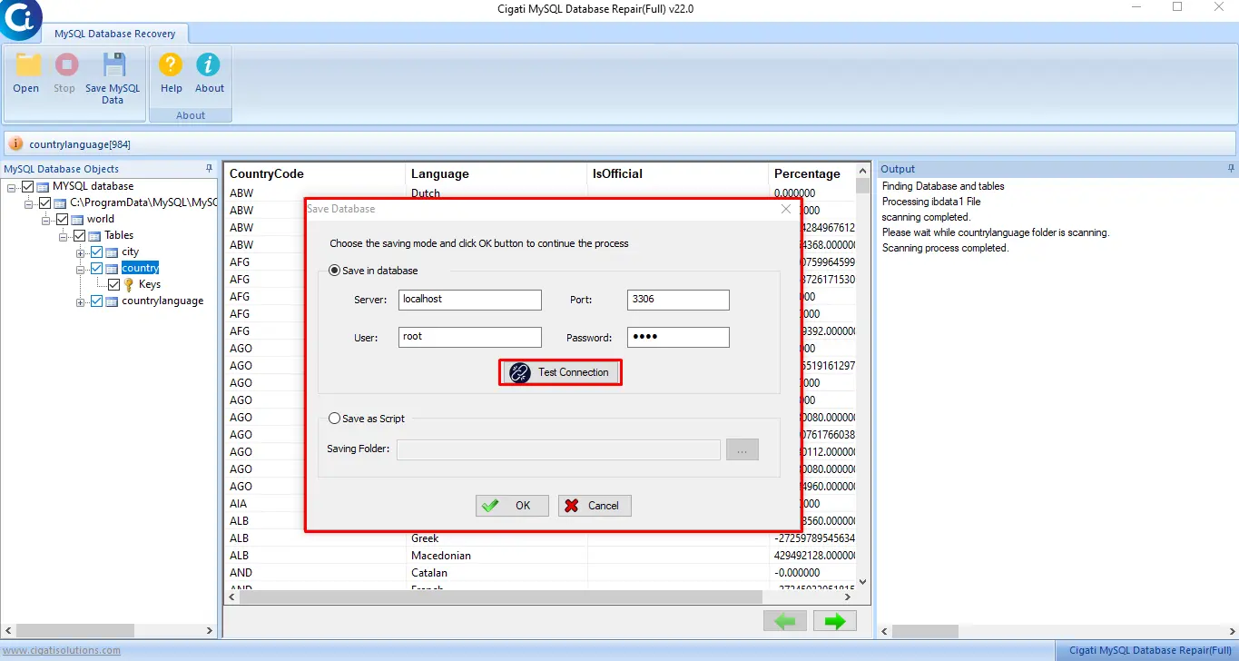Image resolution: width=1239 pixels, height=661 pixels.
Task: Uncheck the C:\ProgramData\MySQL path checkbox
Action: [x=44, y=203]
